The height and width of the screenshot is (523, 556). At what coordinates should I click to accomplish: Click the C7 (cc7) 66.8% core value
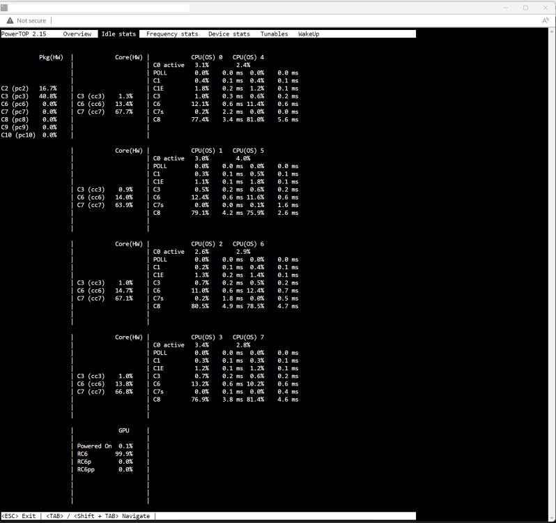(x=124, y=392)
